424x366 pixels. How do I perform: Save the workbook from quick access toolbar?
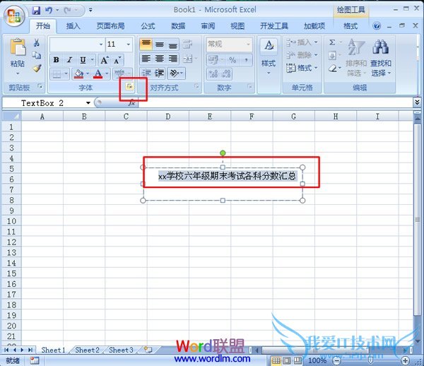point(36,11)
